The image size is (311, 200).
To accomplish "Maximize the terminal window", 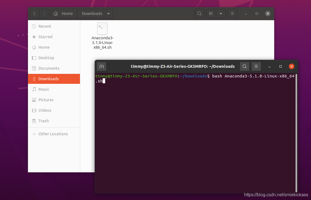I will point(281,66).
